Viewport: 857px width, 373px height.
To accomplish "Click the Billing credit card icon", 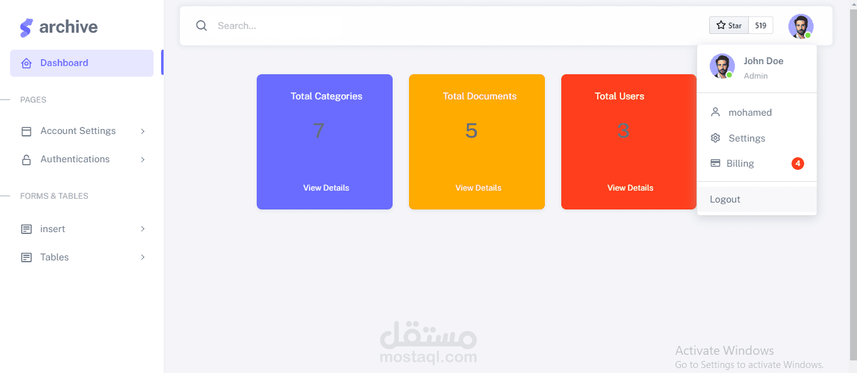I will 715,163.
